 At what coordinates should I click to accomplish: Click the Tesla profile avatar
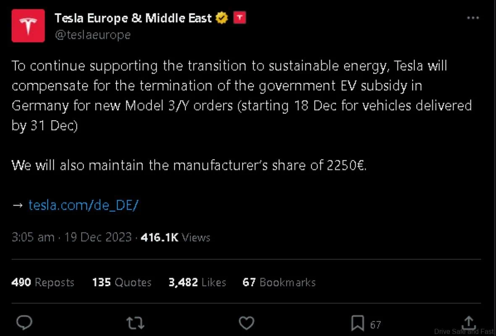(28, 26)
